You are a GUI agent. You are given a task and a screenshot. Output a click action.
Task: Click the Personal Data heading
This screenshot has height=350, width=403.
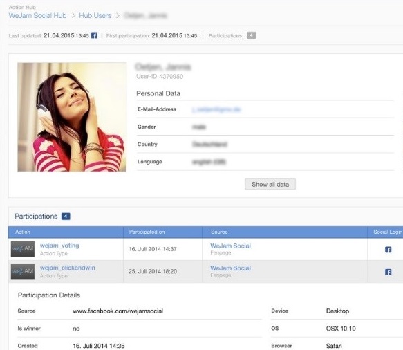[x=158, y=93]
